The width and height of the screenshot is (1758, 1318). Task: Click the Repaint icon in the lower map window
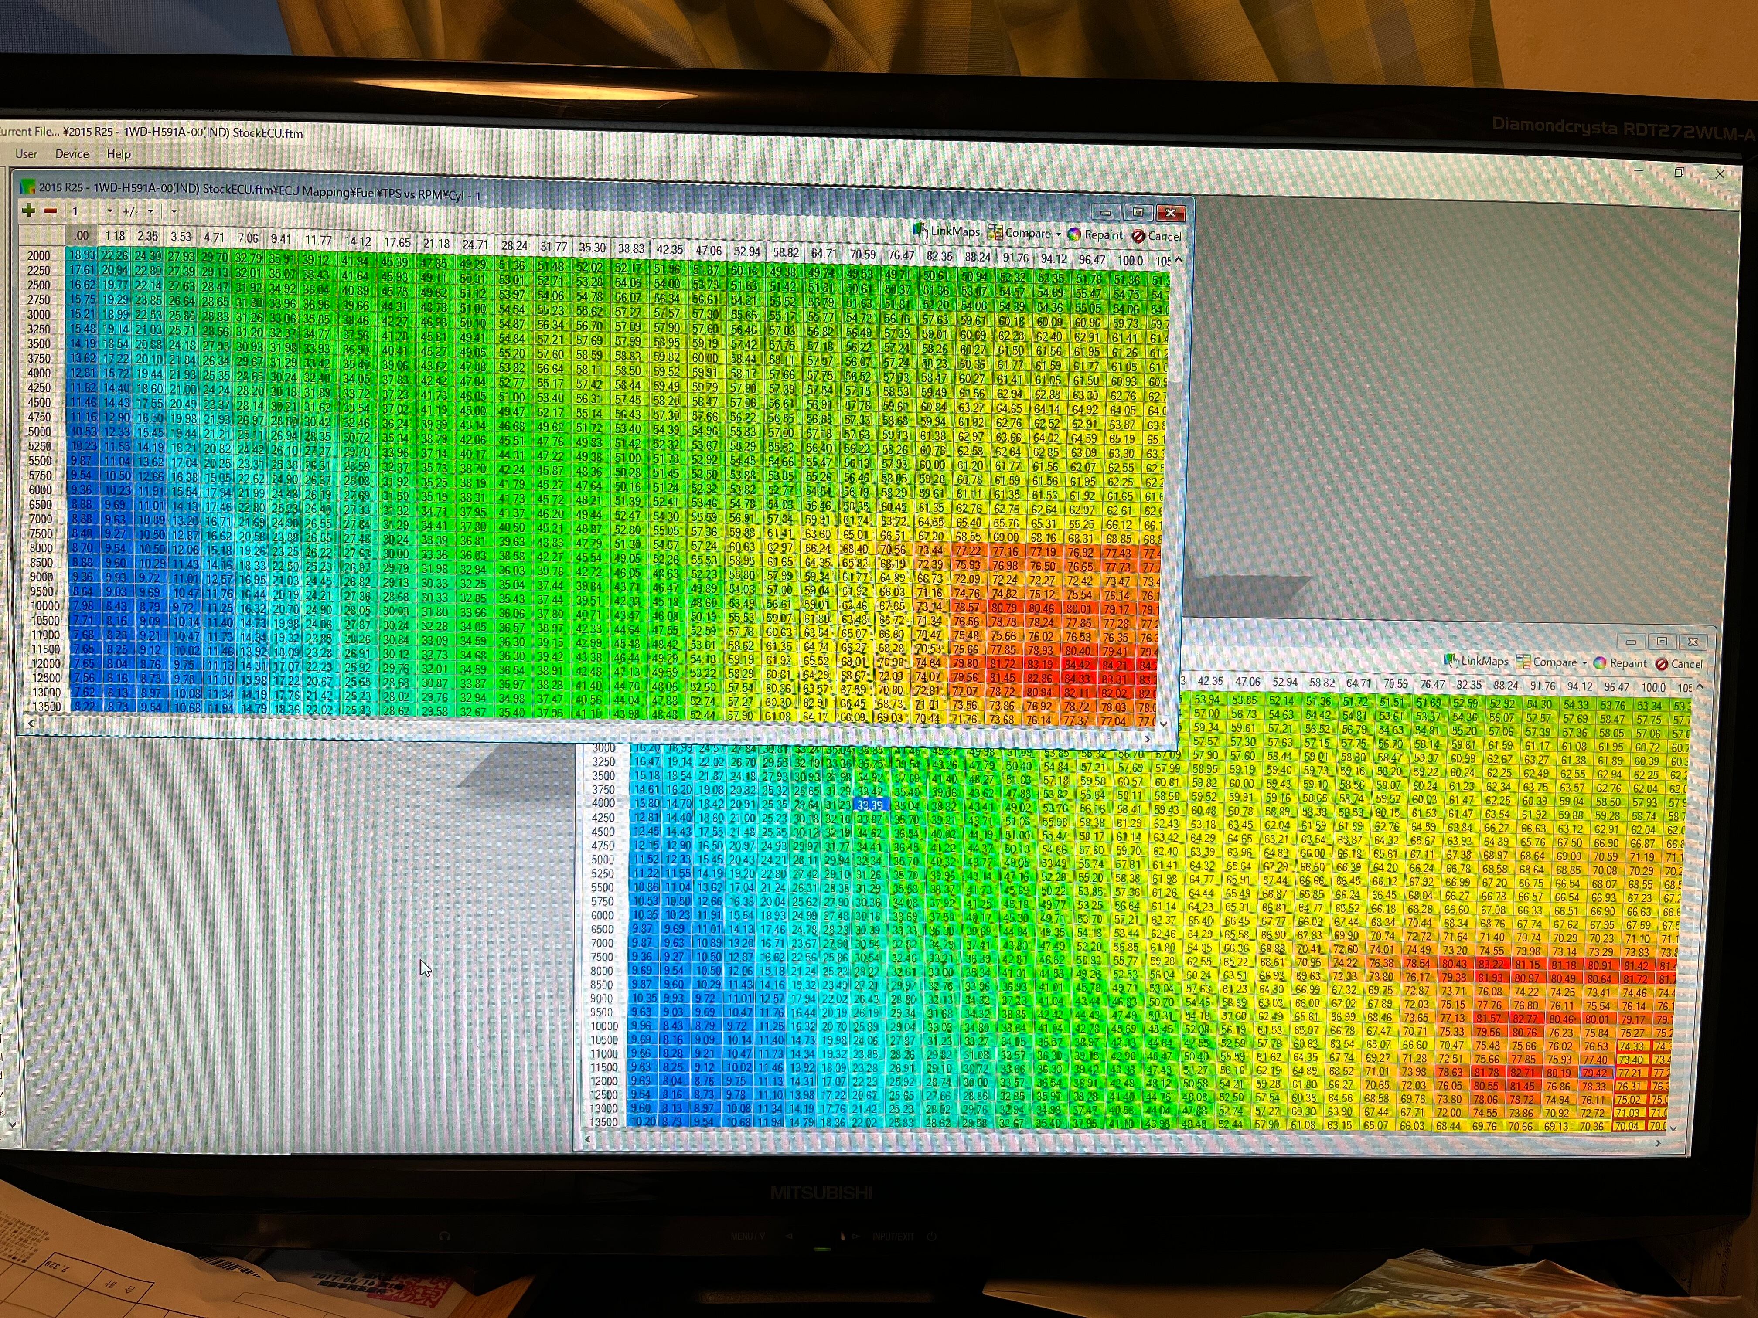tap(1600, 663)
